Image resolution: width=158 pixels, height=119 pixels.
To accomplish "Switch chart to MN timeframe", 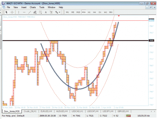I will coord(111,12).
